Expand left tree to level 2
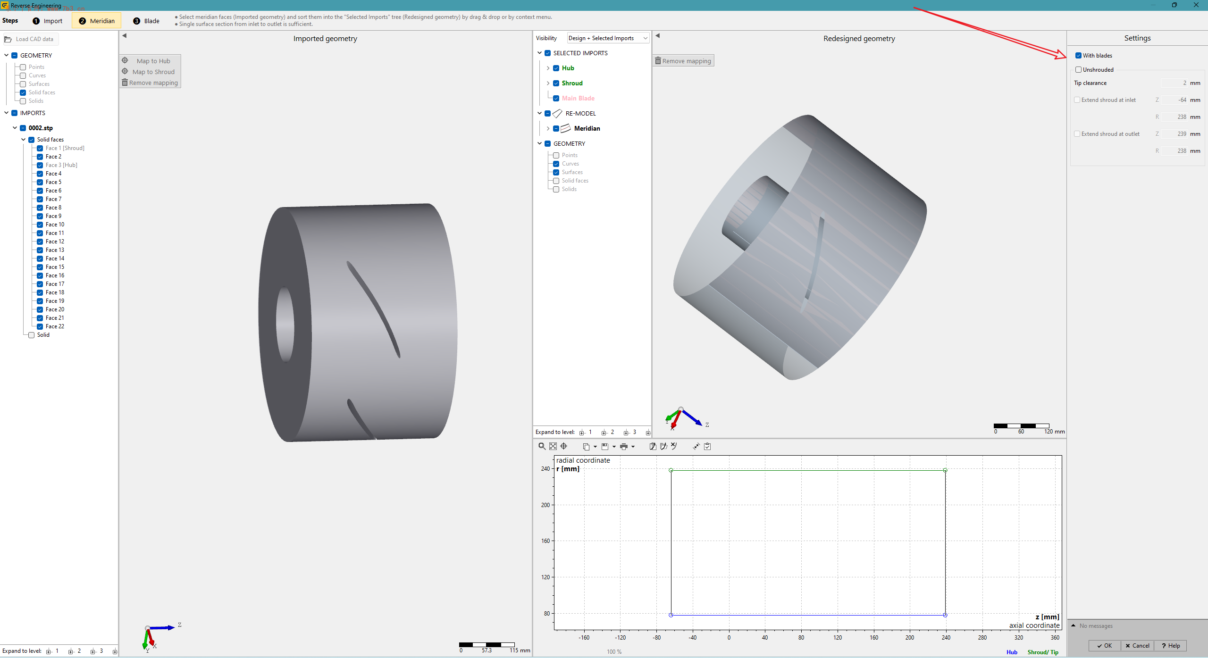This screenshot has height=658, width=1208. point(74,651)
